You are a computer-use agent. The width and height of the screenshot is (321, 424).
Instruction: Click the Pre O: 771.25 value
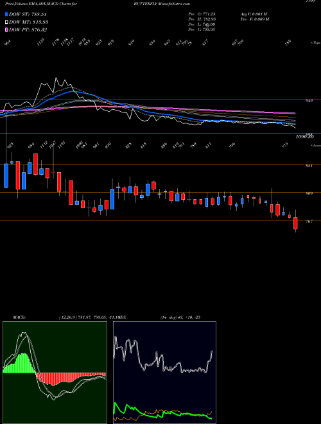pos(202,14)
